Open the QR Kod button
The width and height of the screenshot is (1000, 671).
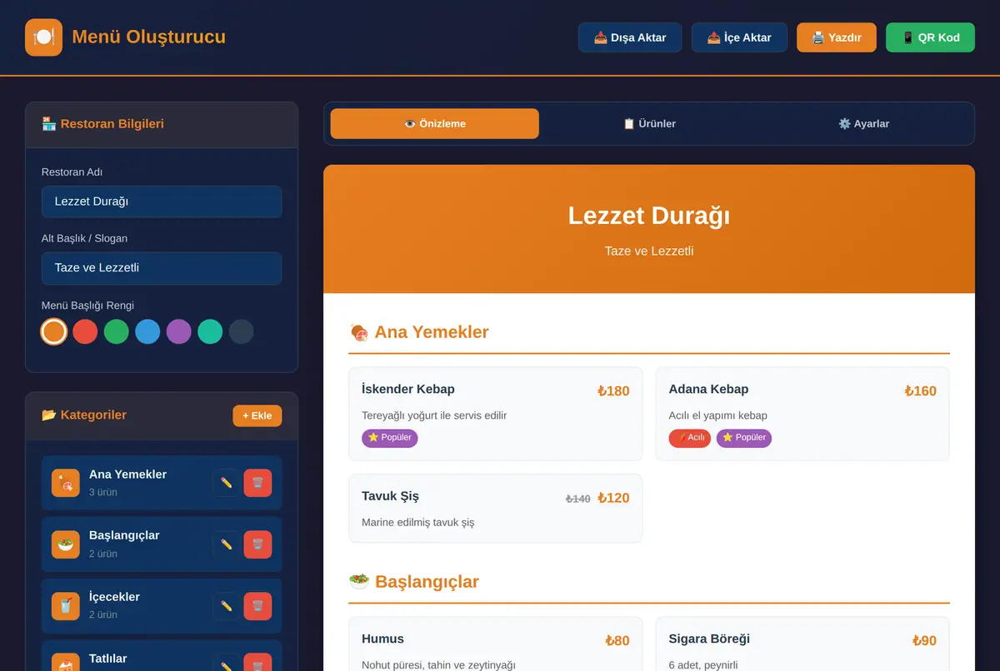pyautogui.click(x=930, y=37)
